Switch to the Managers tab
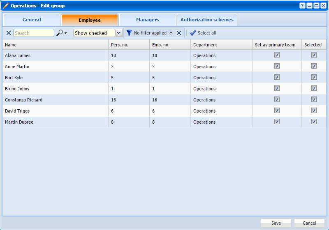The image size is (329, 230). click(147, 20)
